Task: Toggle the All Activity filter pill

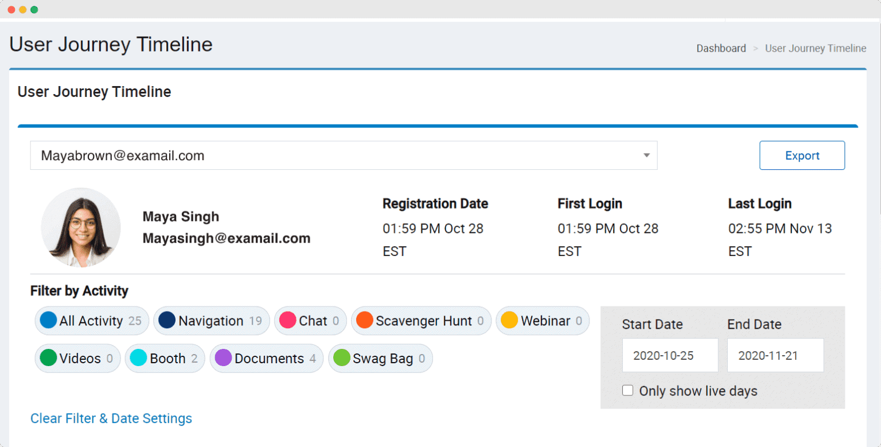Action: (x=91, y=321)
